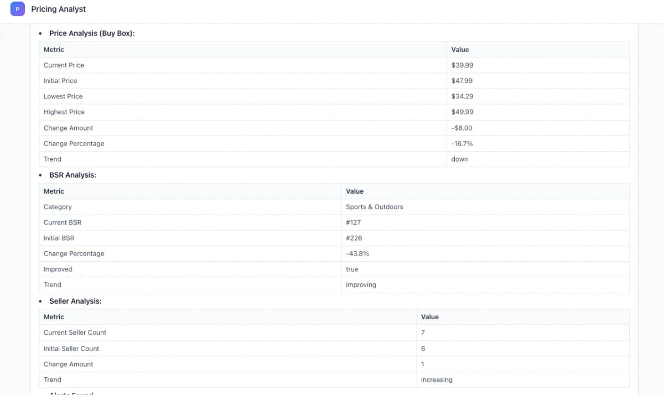The height and width of the screenshot is (395, 664).
Task: Select the #127 current BSR value
Action: tap(353, 222)
